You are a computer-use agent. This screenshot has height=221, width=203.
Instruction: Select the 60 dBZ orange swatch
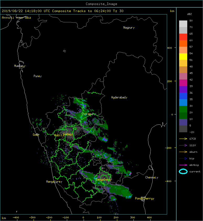(x=183, y=43)
